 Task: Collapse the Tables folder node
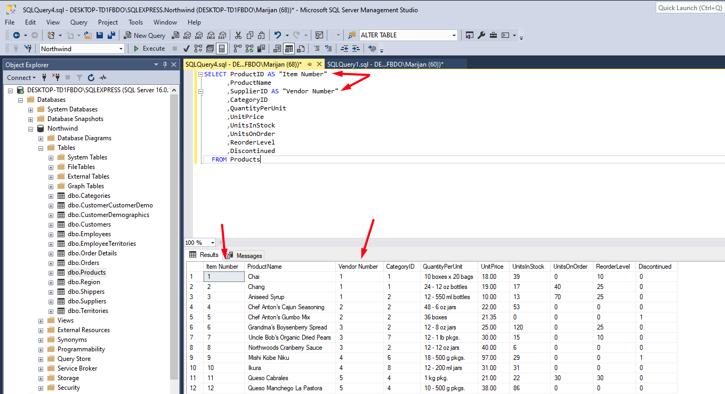pos(41,148)
